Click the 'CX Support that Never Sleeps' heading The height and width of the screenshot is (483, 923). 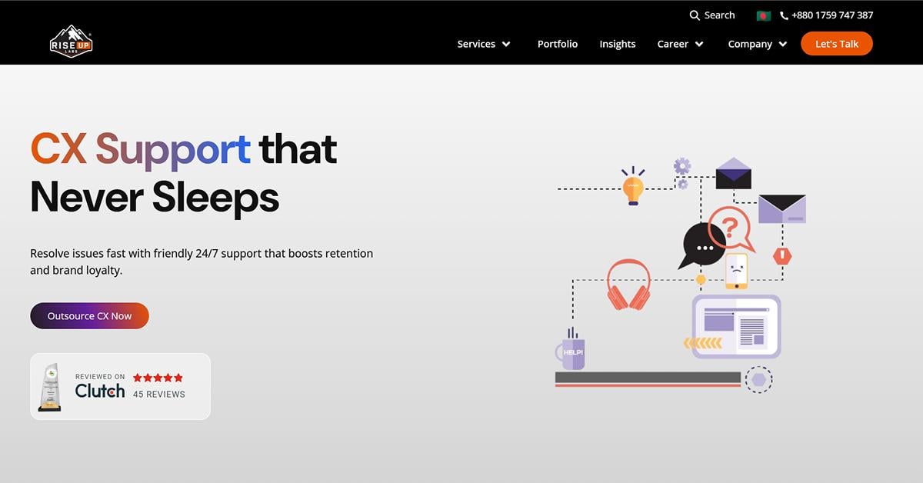point(184,173)
